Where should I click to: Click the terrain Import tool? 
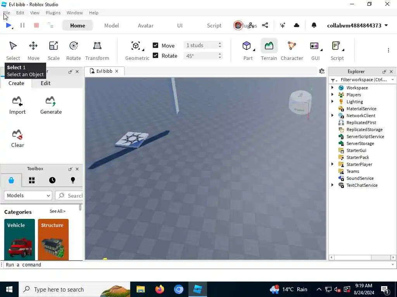pyautogui.click(x=17, y=106)
